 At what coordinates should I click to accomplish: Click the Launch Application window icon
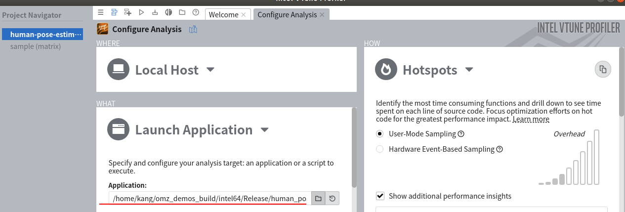[118, 129]
